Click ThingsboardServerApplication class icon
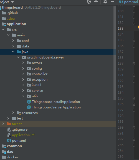Image resolution: width=139 pixels, height=160 pixels. tap(29, 107)
